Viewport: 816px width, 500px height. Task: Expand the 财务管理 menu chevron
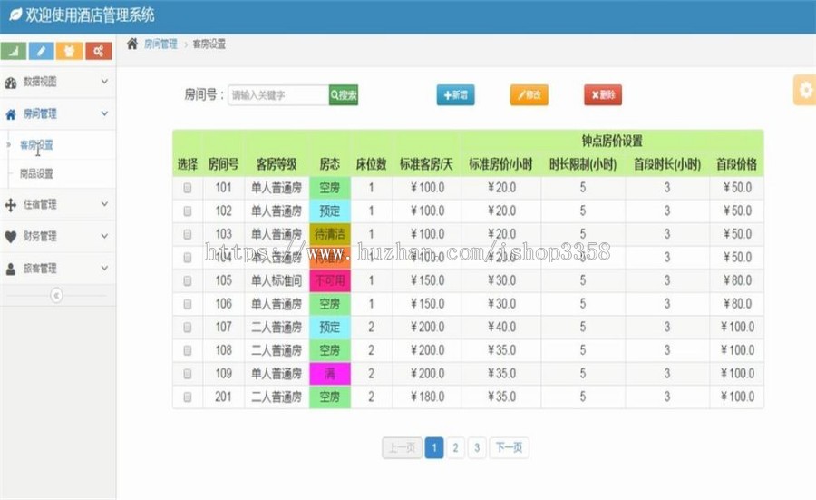coord(104,235)
